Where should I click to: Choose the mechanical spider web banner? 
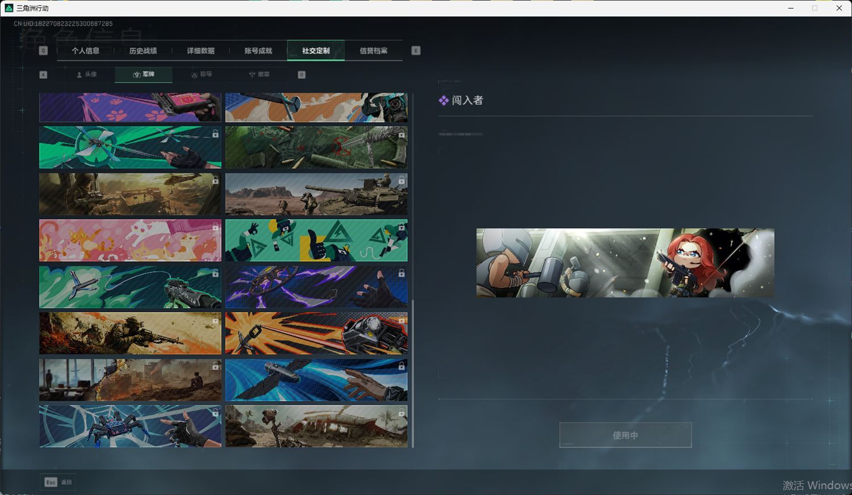coord(130,426)
